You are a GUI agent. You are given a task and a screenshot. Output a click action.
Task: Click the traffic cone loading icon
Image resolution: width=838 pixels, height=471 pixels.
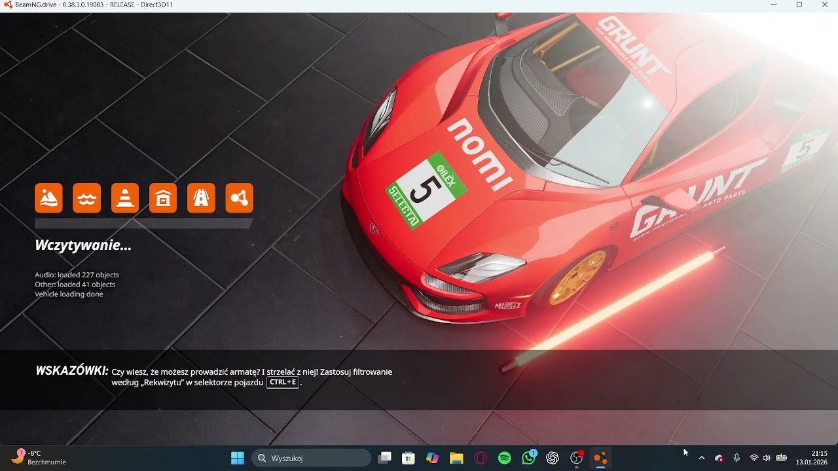tap(125, 198)
